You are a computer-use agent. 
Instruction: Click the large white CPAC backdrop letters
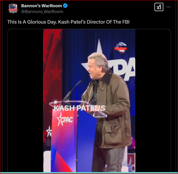click(124, 69)
